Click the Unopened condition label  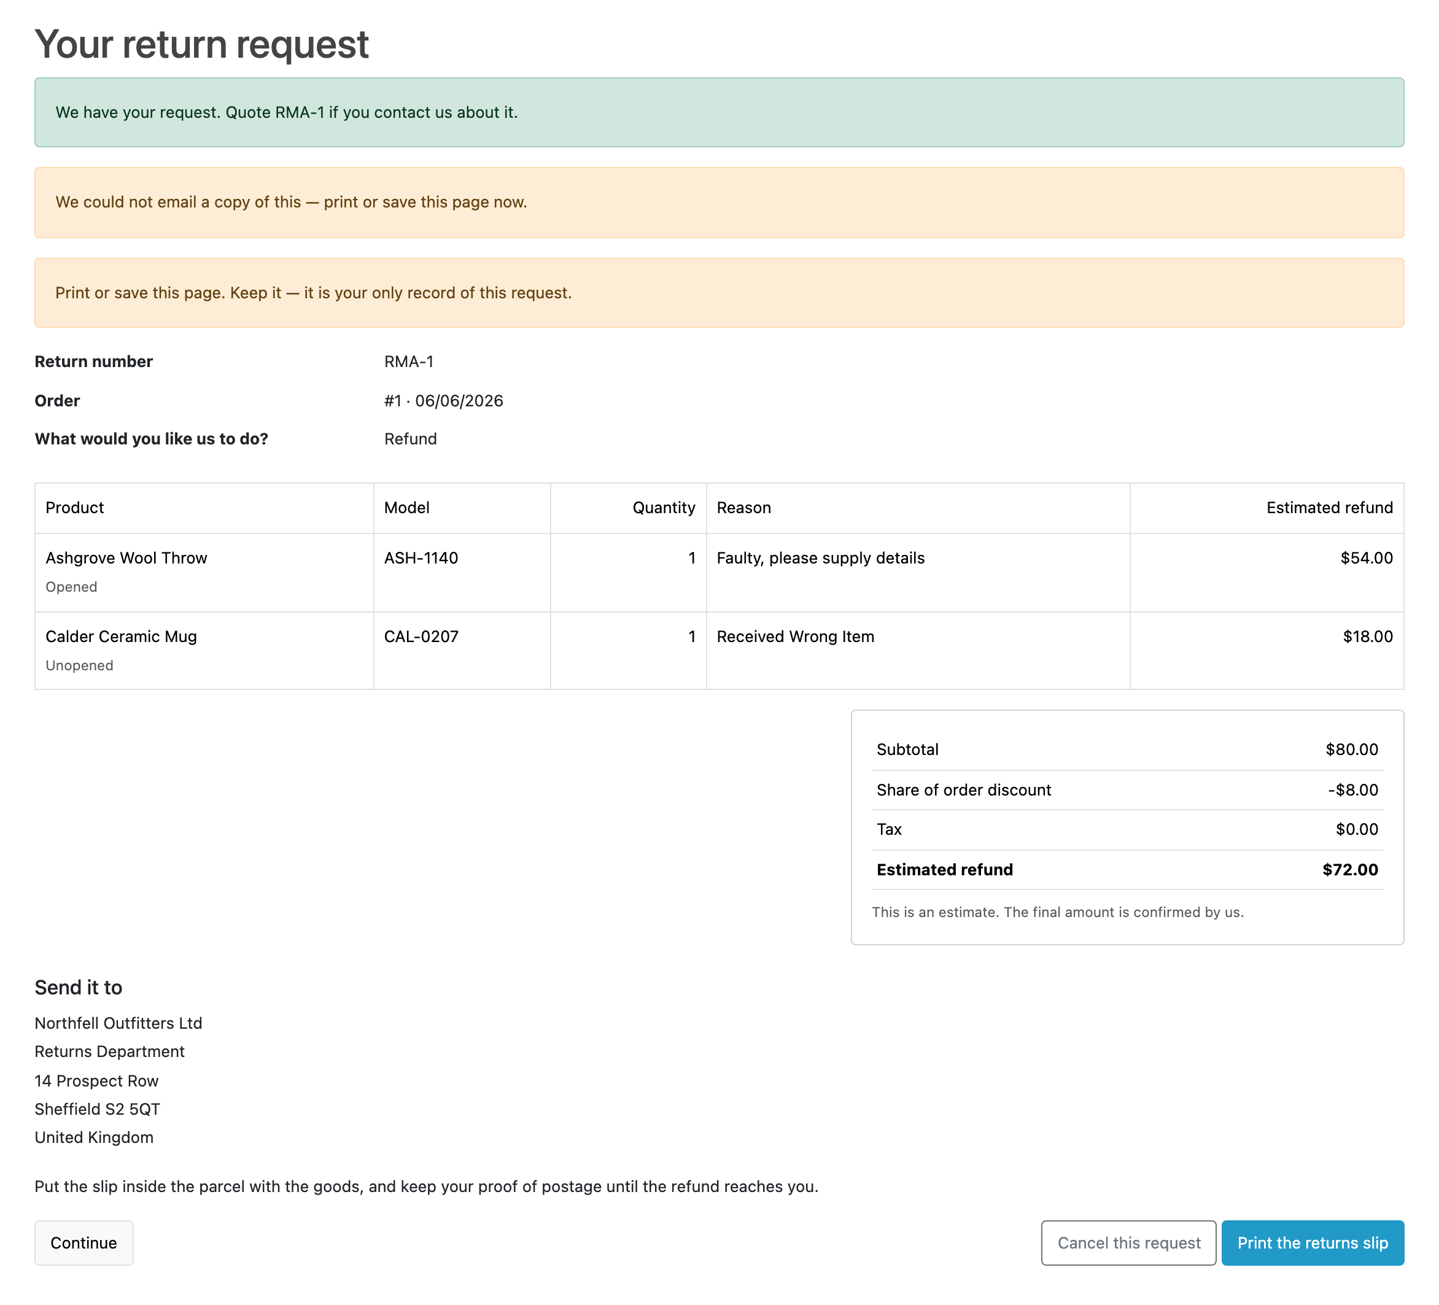coord(79,666)
